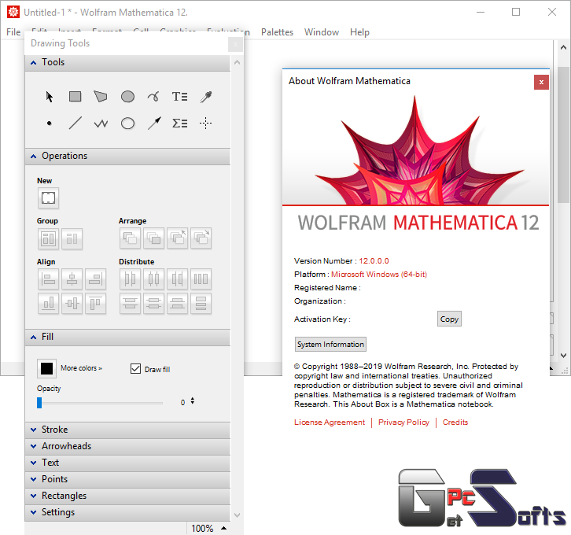
Task: Collapse the Operations section
Action: pyautogui.click(x=127, y=157)
